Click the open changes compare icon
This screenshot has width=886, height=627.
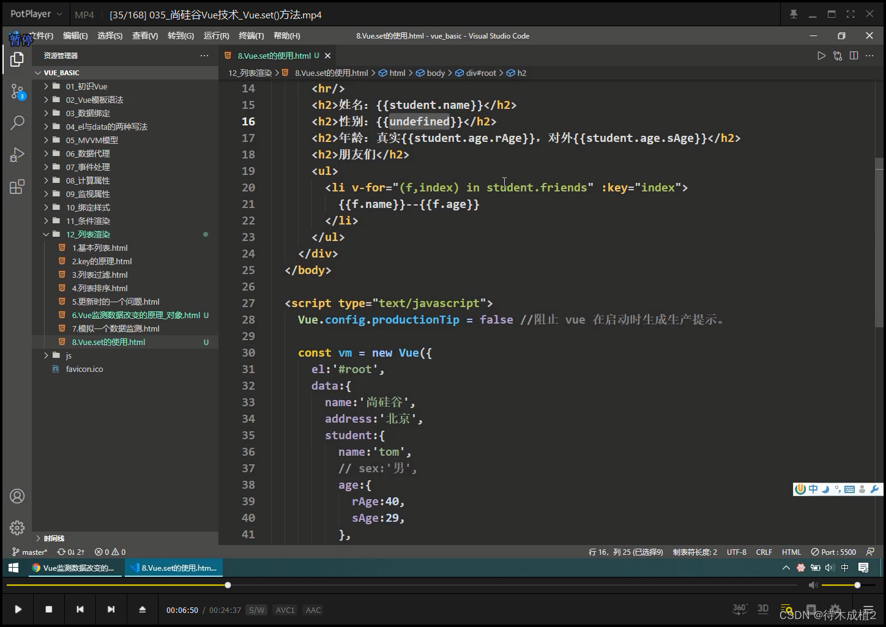point(838,56)
